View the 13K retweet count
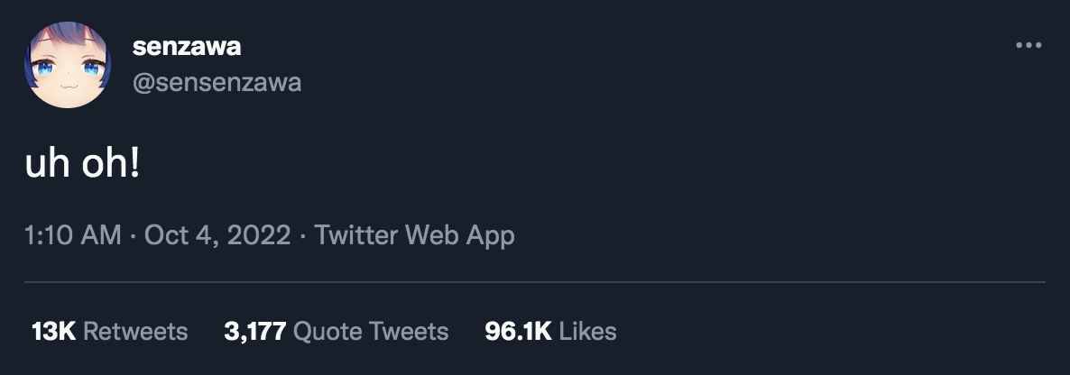This screenshot has height=375, width=1070. click(53, 332)
